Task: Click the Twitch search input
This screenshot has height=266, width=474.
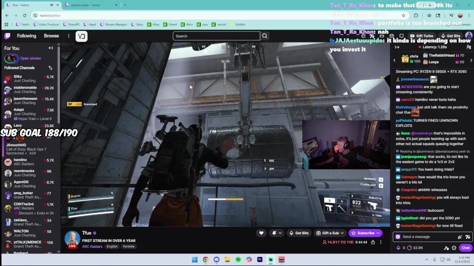Action: pyautogui.click(x=216, y=36)
